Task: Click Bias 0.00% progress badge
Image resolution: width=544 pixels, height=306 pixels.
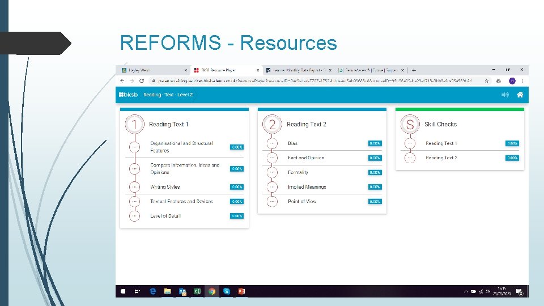Action: [375, 143]
